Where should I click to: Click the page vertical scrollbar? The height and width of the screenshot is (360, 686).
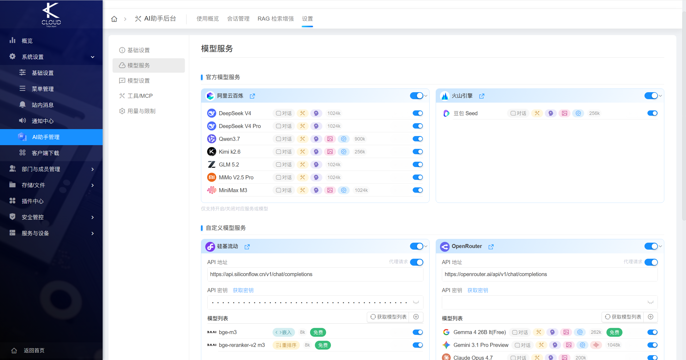684,116
